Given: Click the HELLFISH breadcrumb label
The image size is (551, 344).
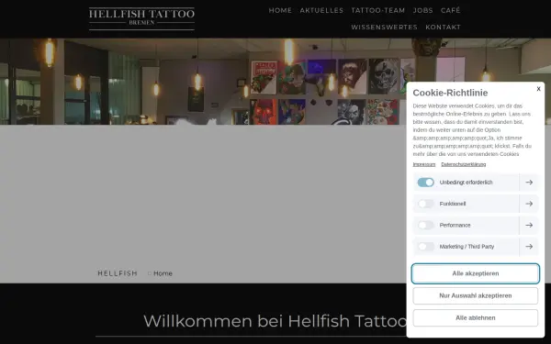Looking at the screenshot, I should 118,273.
